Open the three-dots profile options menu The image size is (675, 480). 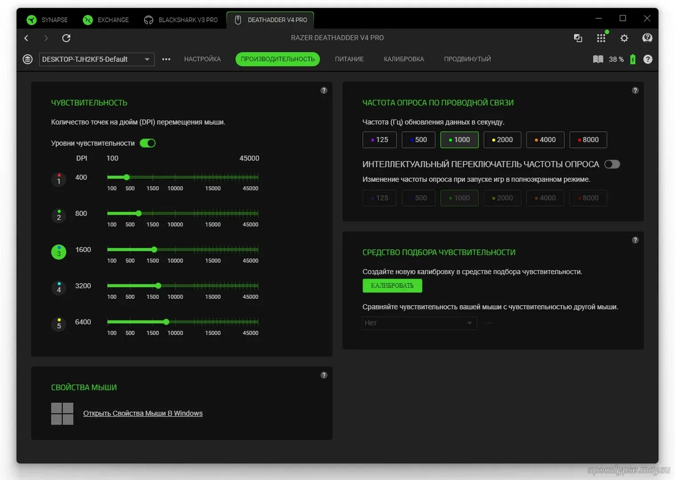pyautogui.click(x=166, y=59)
